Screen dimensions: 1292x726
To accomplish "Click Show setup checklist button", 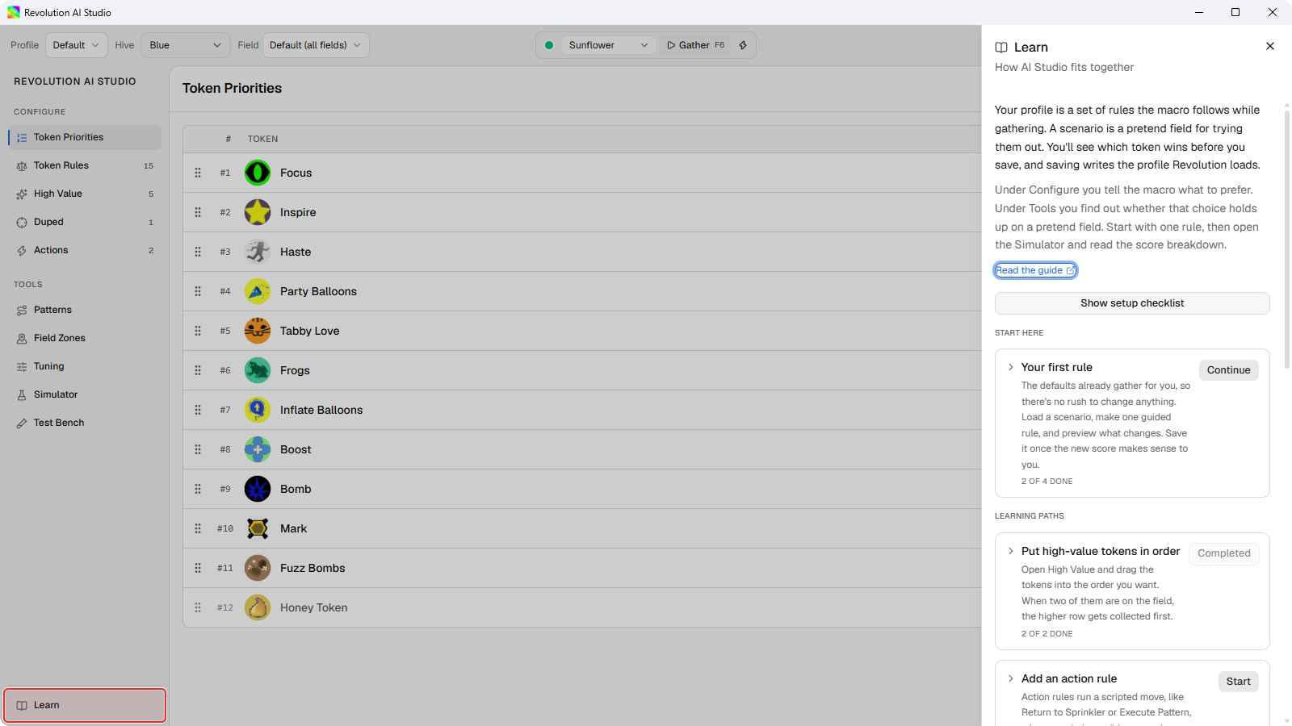I will click(x=1132, y=303).
